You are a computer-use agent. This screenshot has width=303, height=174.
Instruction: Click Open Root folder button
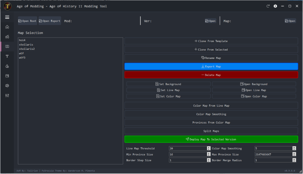tap(27, 21)
